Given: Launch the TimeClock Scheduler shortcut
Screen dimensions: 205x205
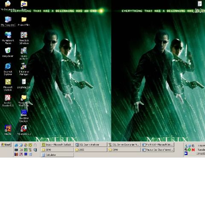Looking at the screenshot, I should (24, 38).
